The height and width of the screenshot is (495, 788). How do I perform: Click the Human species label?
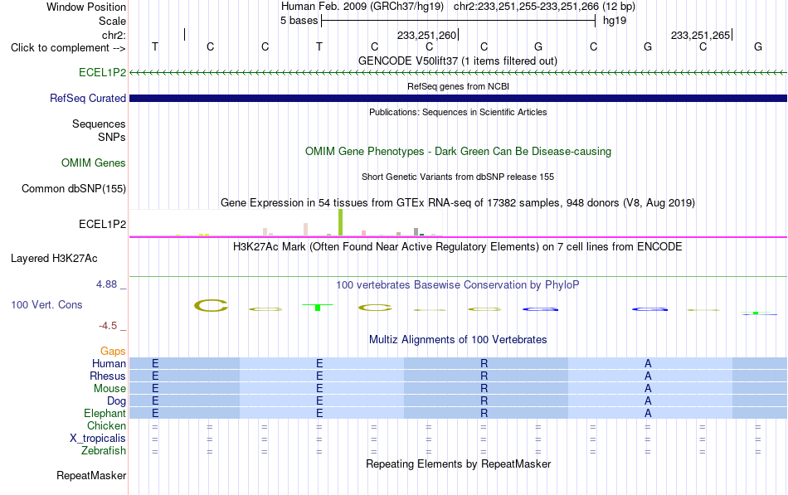pyautogui.click(x=109, y=363)
